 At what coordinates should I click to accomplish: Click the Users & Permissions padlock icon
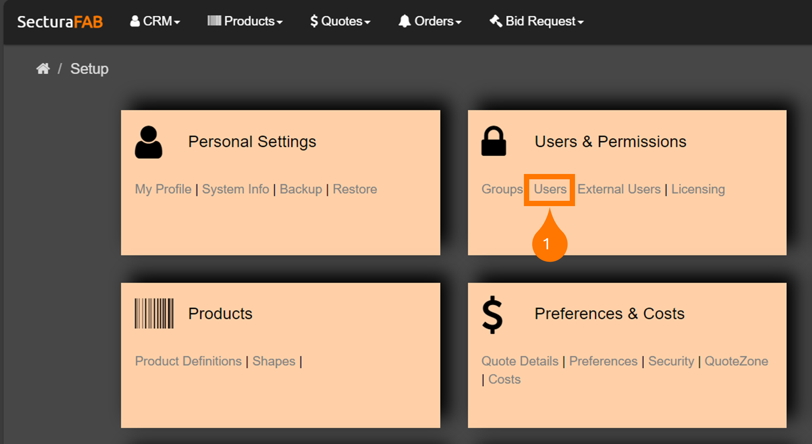(x=494, y=141)
